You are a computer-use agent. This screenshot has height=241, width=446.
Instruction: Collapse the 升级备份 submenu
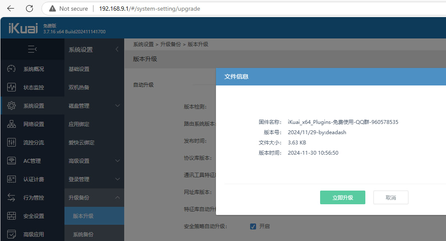(117, 197)
